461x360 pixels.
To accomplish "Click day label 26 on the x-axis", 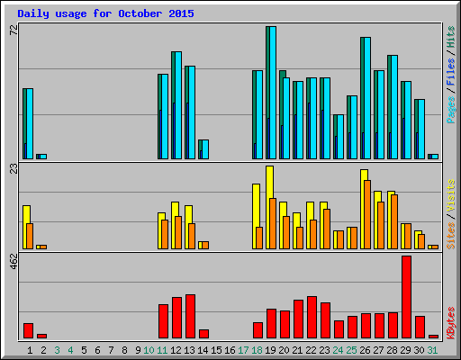I will (365, 350).
